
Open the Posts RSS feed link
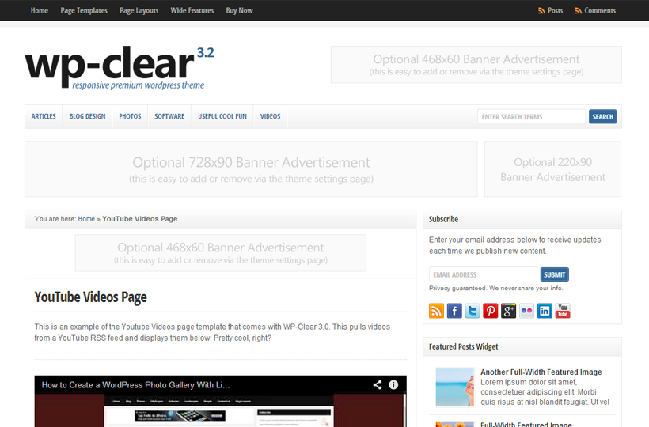tap(551, 11)
